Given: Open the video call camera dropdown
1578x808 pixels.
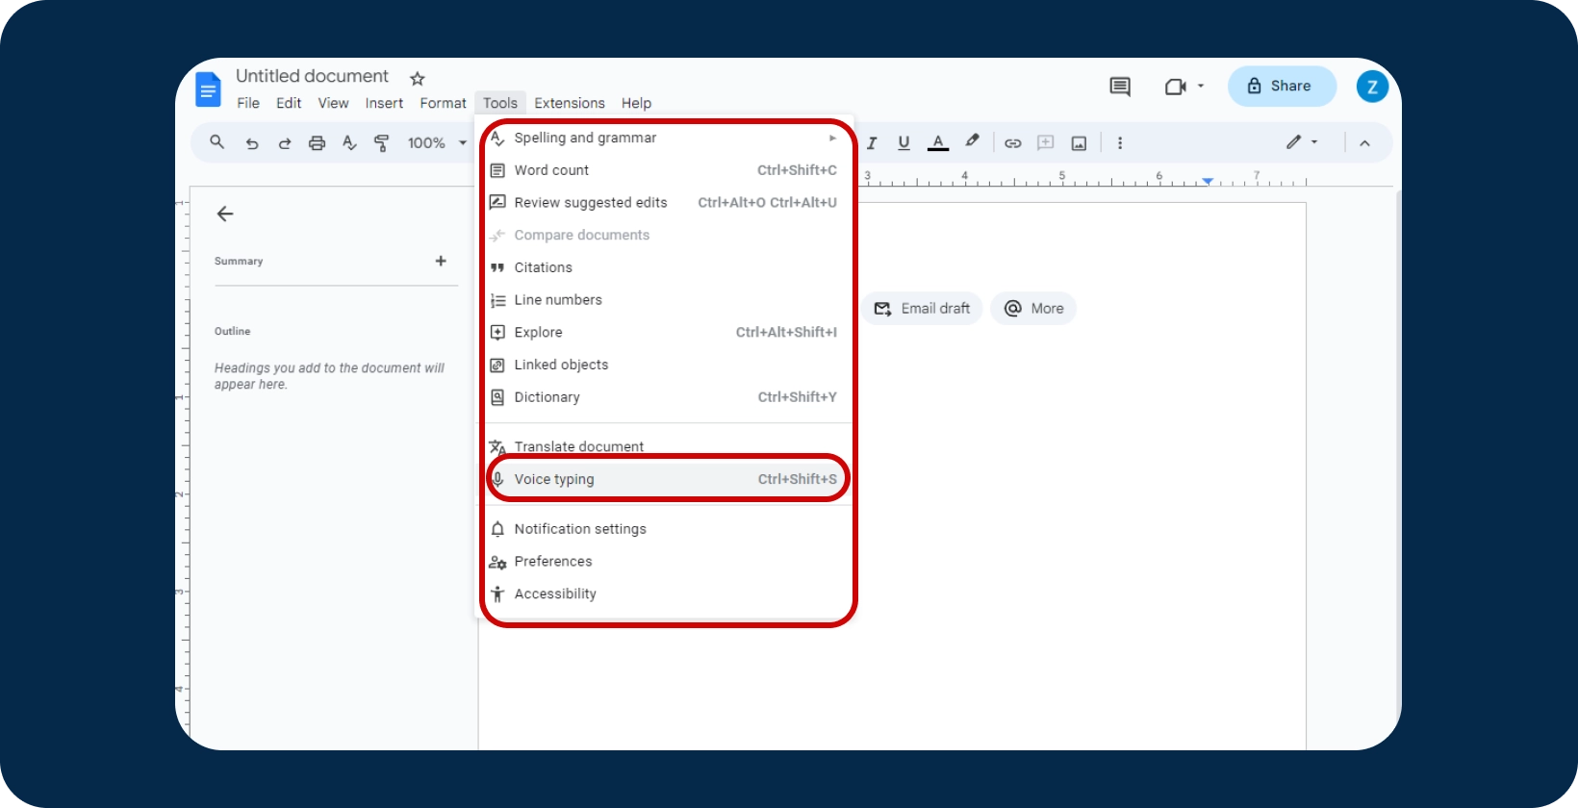Looking at the screenshot, I should (x=1184, y=87).
